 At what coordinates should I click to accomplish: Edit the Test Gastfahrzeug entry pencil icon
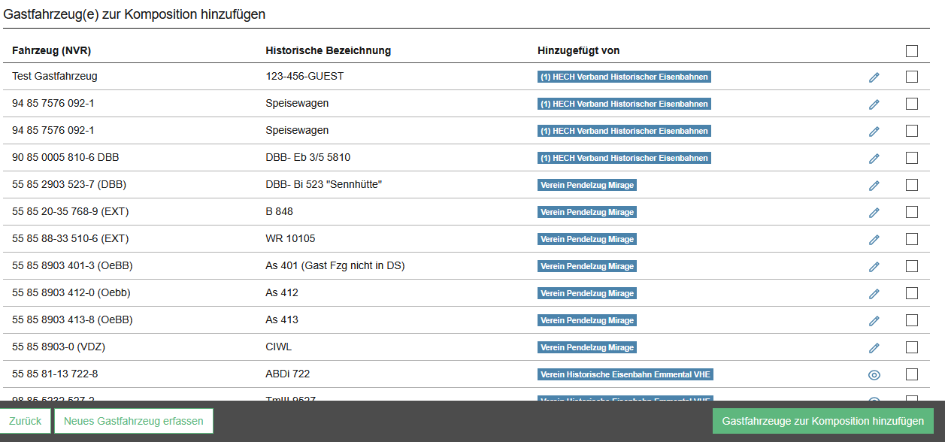point(874,77)
